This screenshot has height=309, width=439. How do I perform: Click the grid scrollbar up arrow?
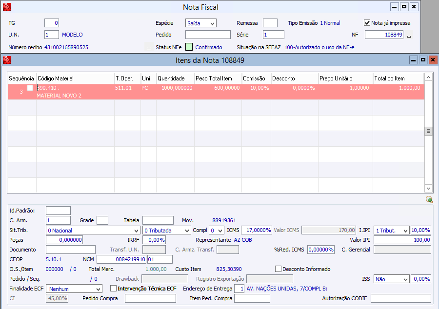(428, 77)
